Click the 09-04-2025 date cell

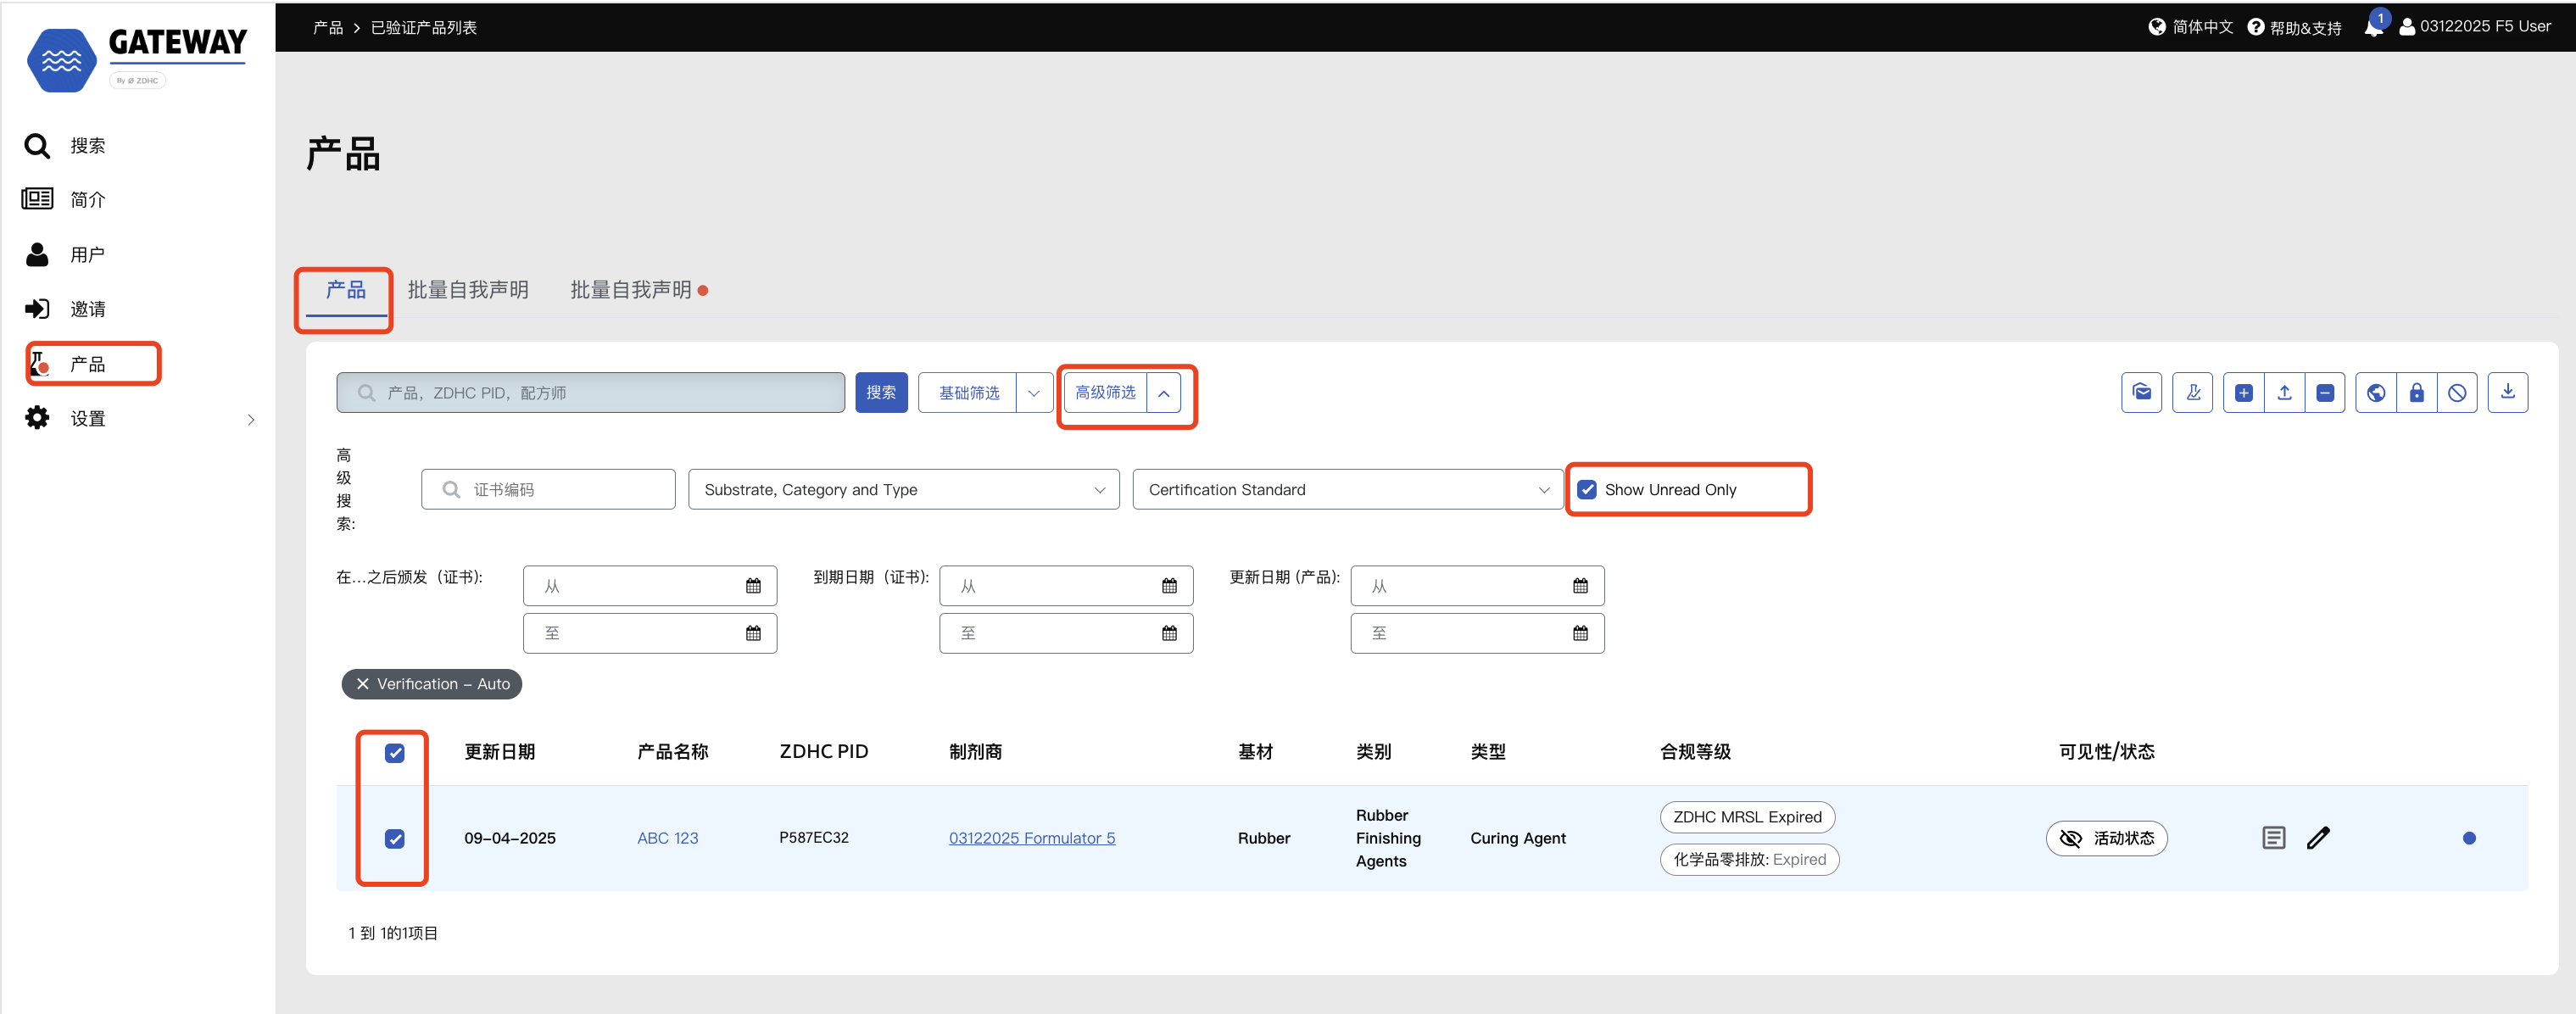point(510,838)
